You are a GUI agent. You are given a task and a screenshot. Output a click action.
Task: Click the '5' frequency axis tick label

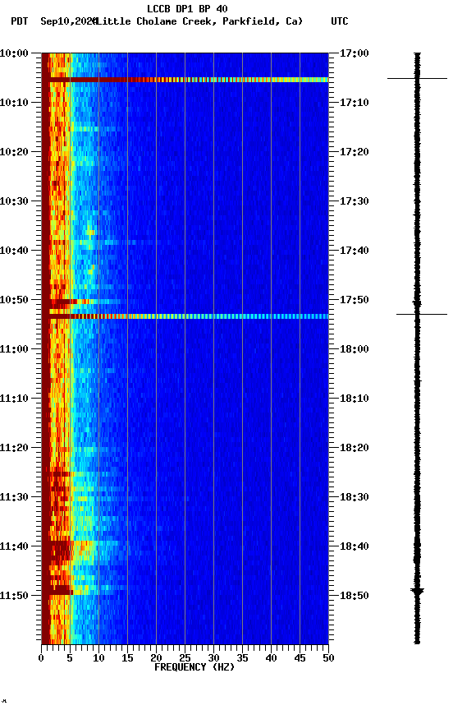click(70, 658)
